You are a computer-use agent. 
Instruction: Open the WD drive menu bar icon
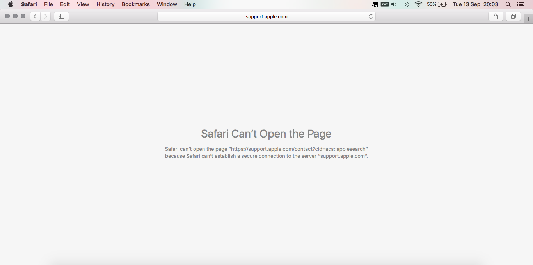click(x=385, y=4)
